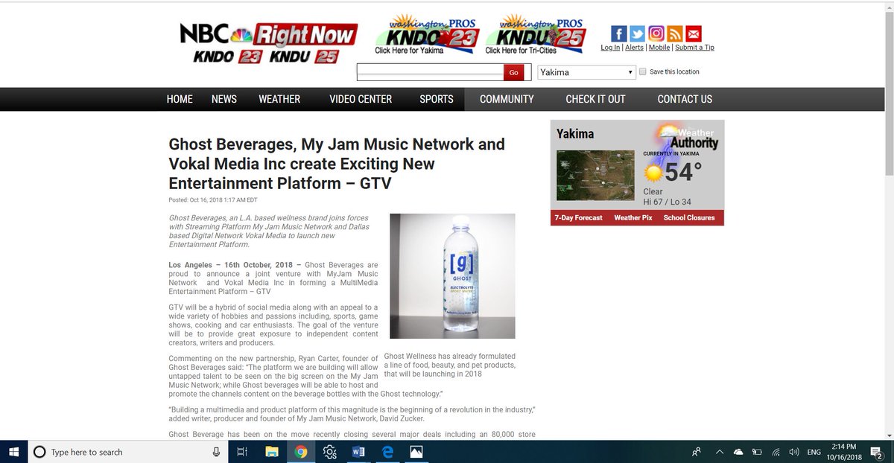Open the WEATHER menu item

tap(279, 99)
